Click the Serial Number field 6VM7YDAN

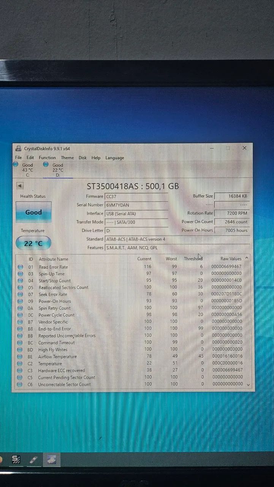click(136, 205)
